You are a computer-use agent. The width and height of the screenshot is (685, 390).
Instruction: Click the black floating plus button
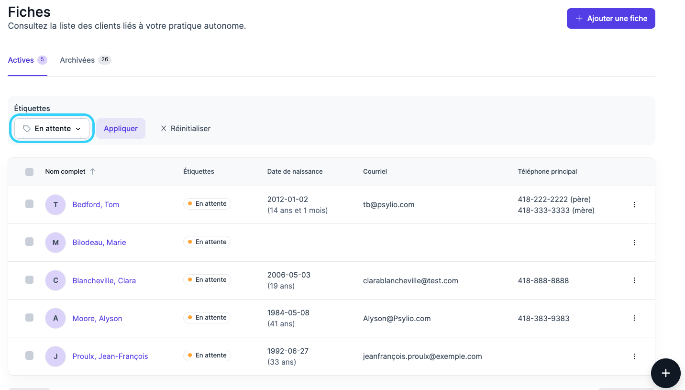665,373
